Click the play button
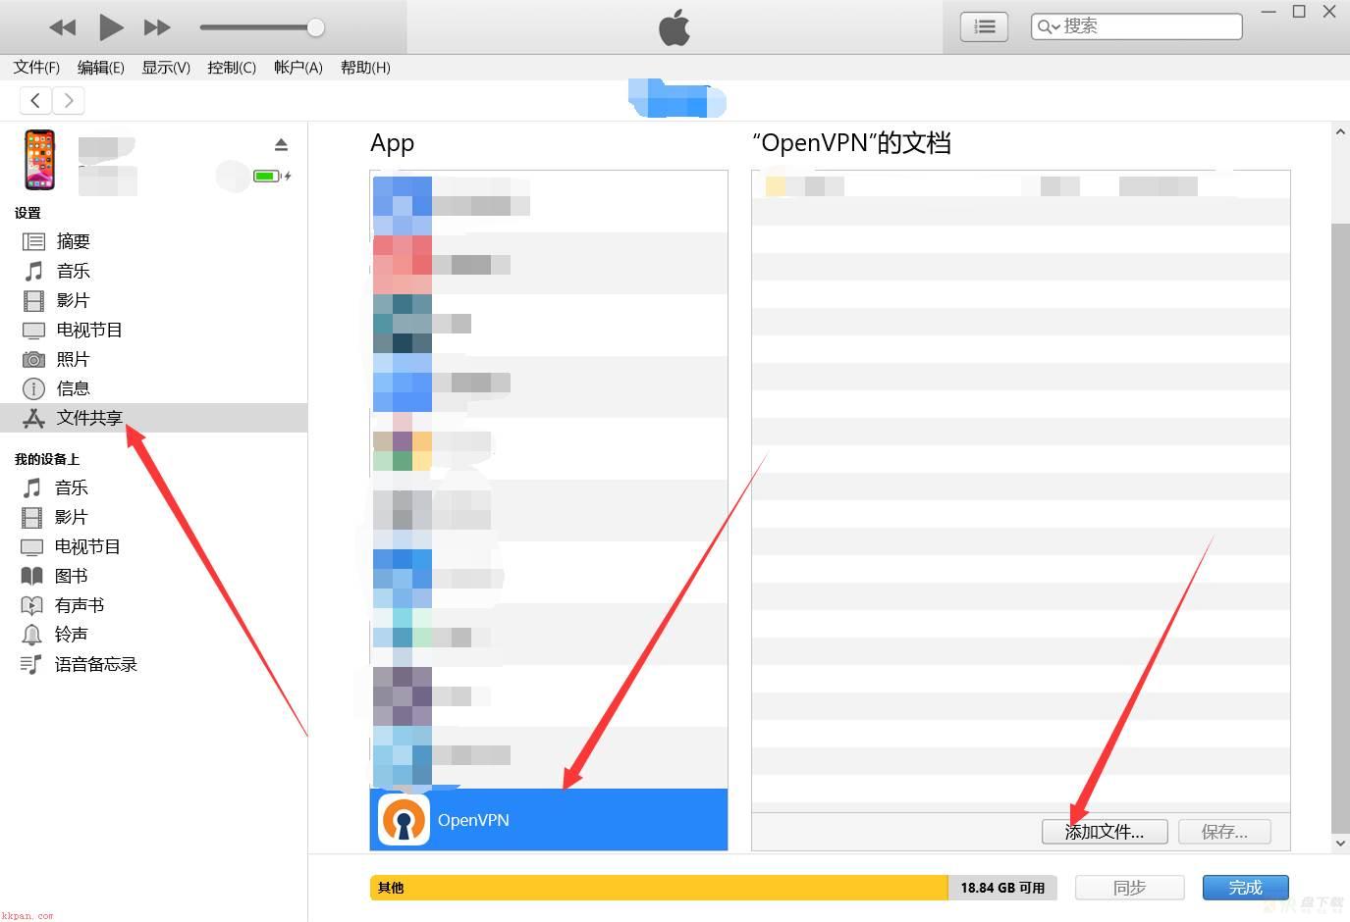Viewport: 1350px width, 922px height. tap(111, 27)
